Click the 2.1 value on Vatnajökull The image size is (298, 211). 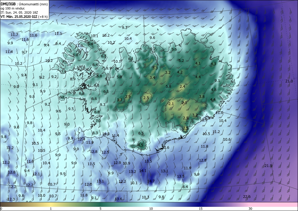click(x=171, y=104)
